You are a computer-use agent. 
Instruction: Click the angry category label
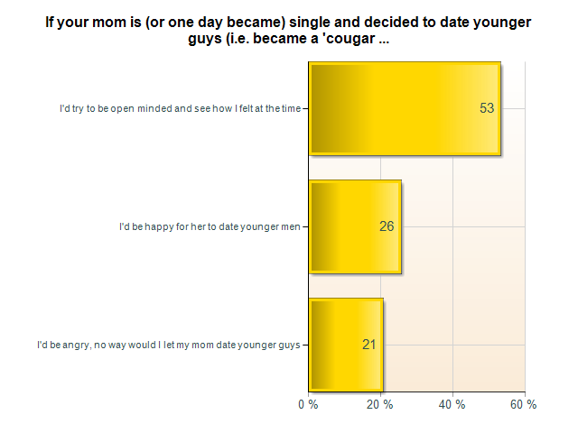pos(169,345)
